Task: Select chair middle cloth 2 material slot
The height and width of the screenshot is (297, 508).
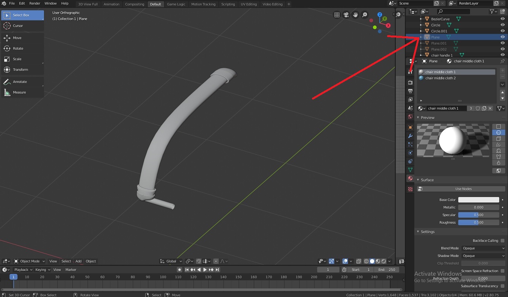Action: pyautogui.click(x=457, y=78)
